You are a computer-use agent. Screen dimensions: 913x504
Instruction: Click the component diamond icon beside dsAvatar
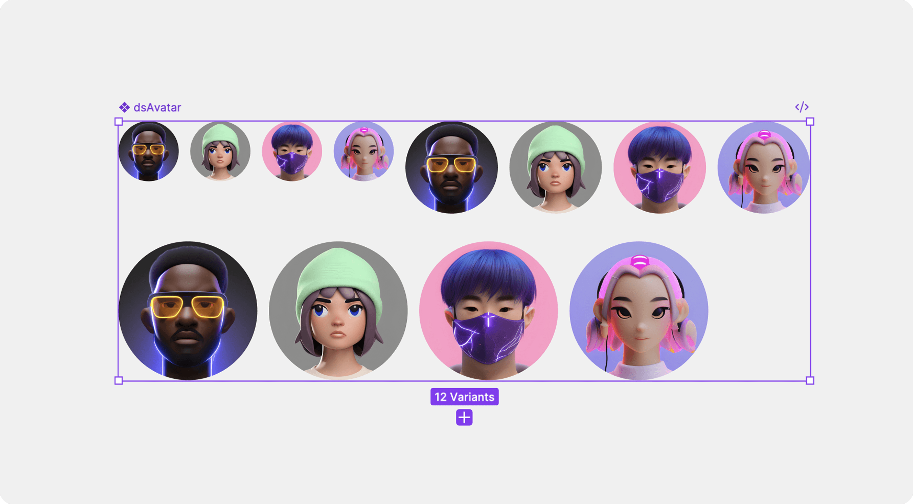click(x=124, y=107)
